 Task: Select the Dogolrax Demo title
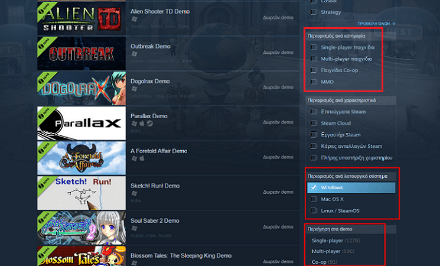(x=150, y=81)
